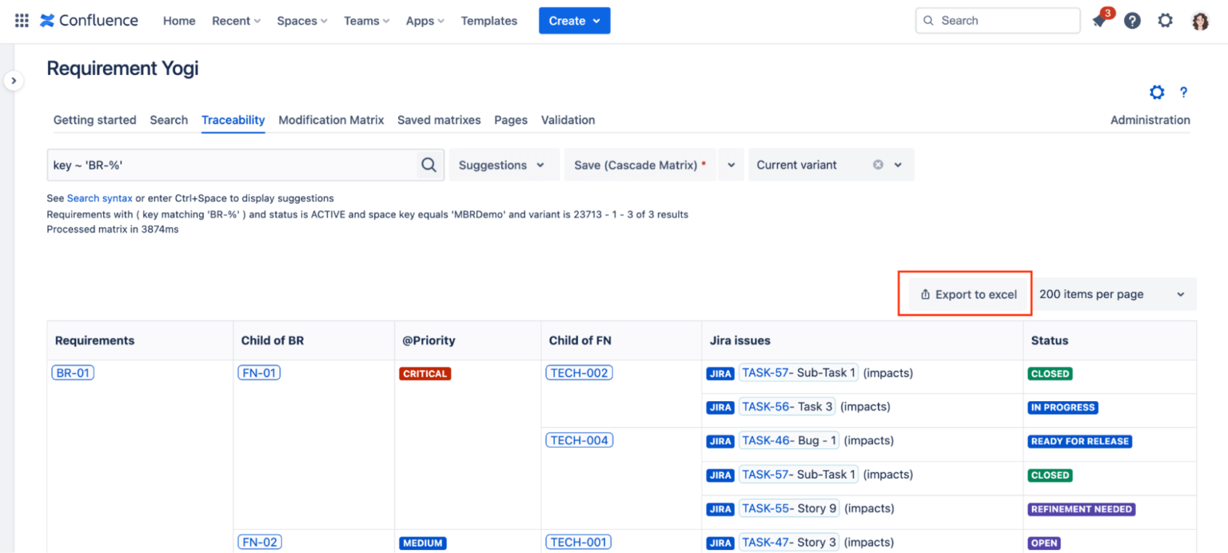Open the Suggestions dropdown
This screenshot has height=553, width=1228.
504,165
